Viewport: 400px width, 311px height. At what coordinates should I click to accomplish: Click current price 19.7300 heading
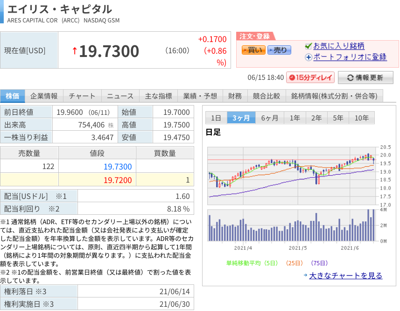(x=109, y=51)
